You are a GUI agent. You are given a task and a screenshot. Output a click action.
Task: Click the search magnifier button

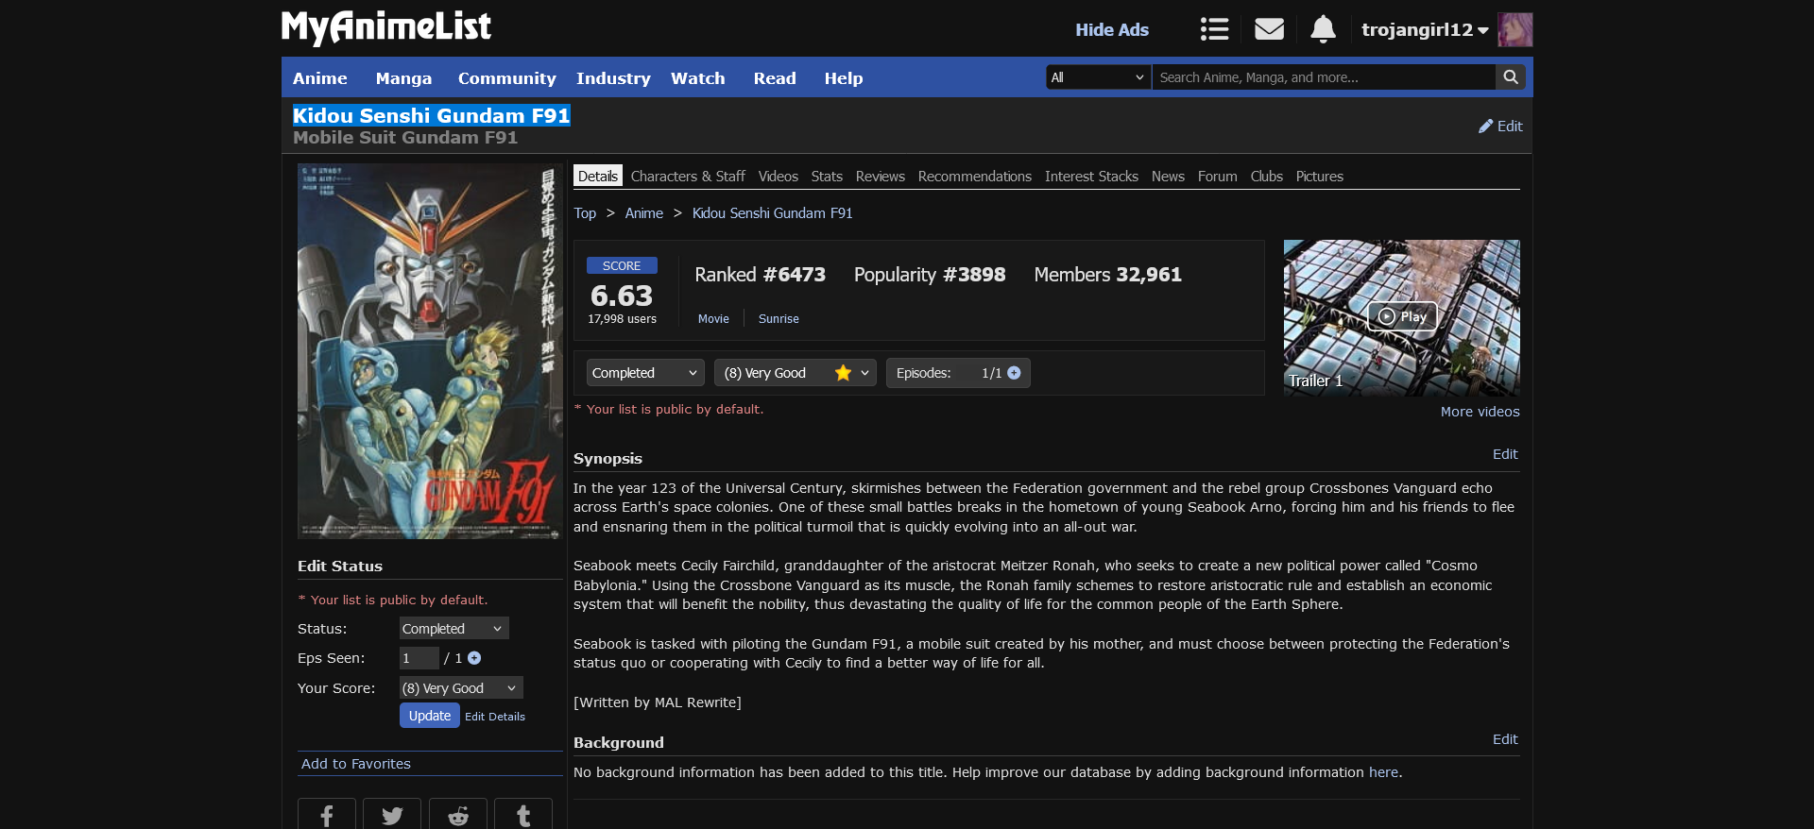pyautogui.click(x=1511, y=77)
